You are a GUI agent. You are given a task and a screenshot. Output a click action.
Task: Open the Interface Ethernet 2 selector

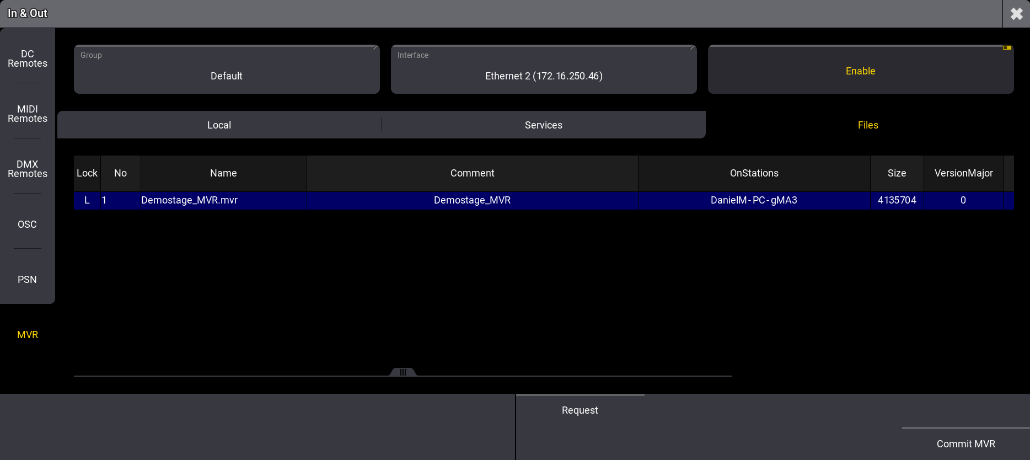543,70
